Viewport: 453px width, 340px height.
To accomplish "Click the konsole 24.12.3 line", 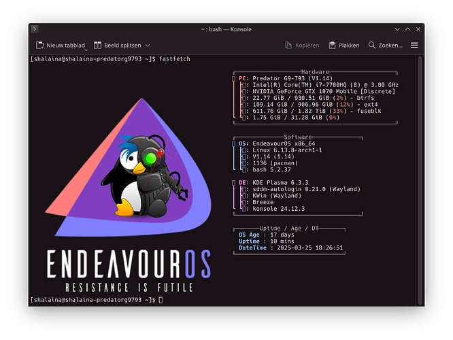I will tap(278, 209).
